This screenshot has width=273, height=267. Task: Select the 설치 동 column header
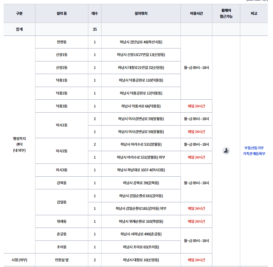(x=61, y=13)
